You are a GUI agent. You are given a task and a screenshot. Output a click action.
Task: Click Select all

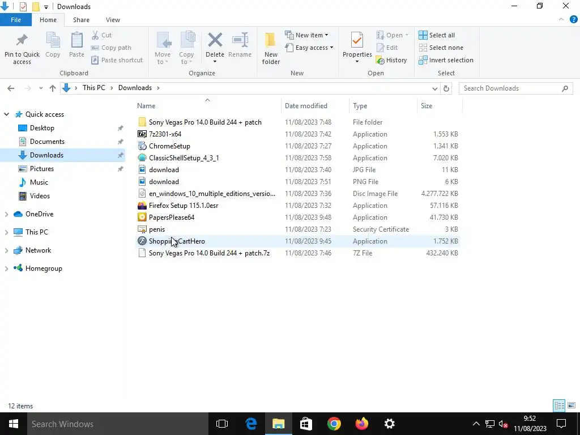point(437,35)
